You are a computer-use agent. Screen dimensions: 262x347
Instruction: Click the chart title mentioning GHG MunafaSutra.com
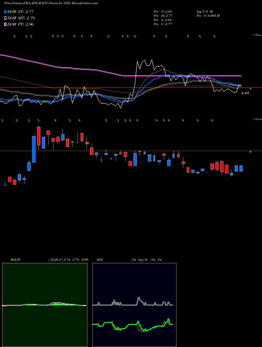pyautogui.click(x=51, y=3)
